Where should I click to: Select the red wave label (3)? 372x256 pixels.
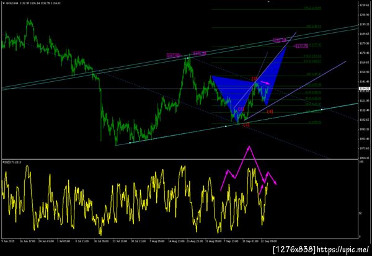(x=254, y=78)
